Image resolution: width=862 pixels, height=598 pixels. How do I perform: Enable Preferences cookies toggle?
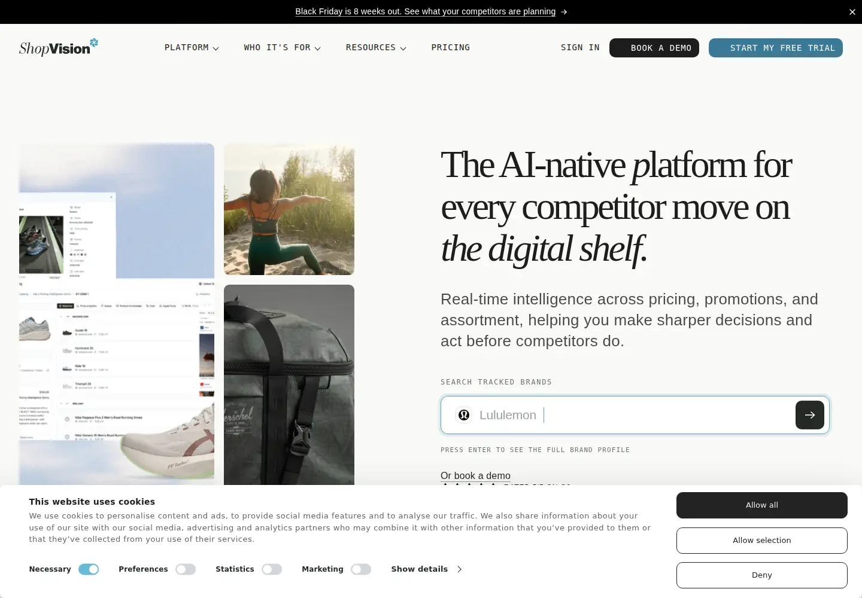coord(186,569)
